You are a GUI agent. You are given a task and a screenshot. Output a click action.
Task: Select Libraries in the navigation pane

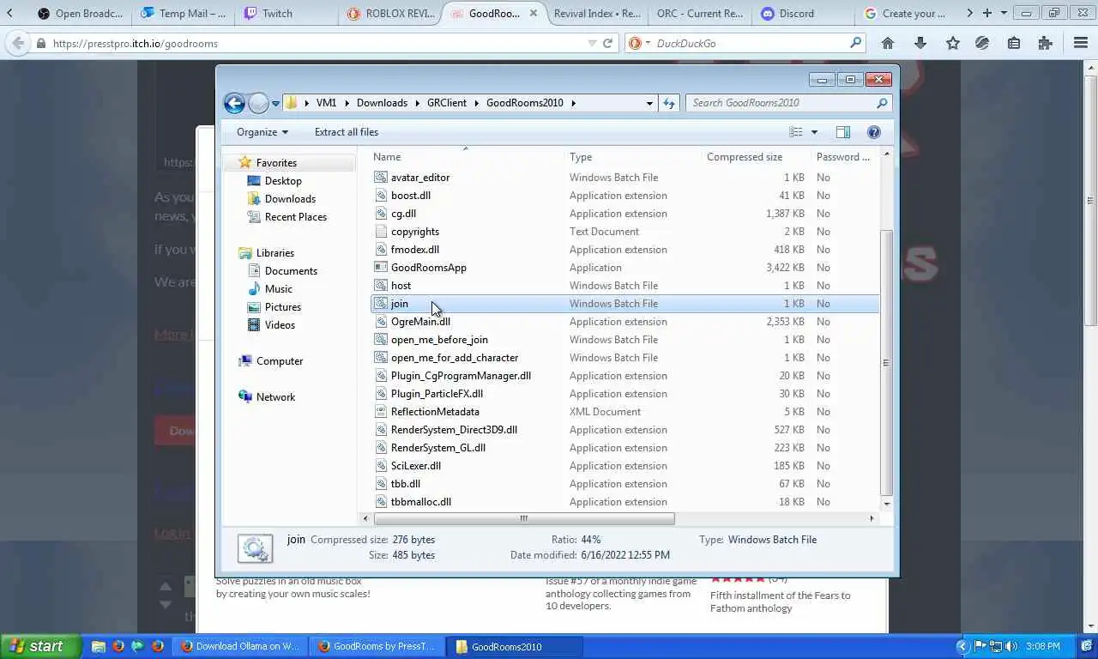(275, 253)
